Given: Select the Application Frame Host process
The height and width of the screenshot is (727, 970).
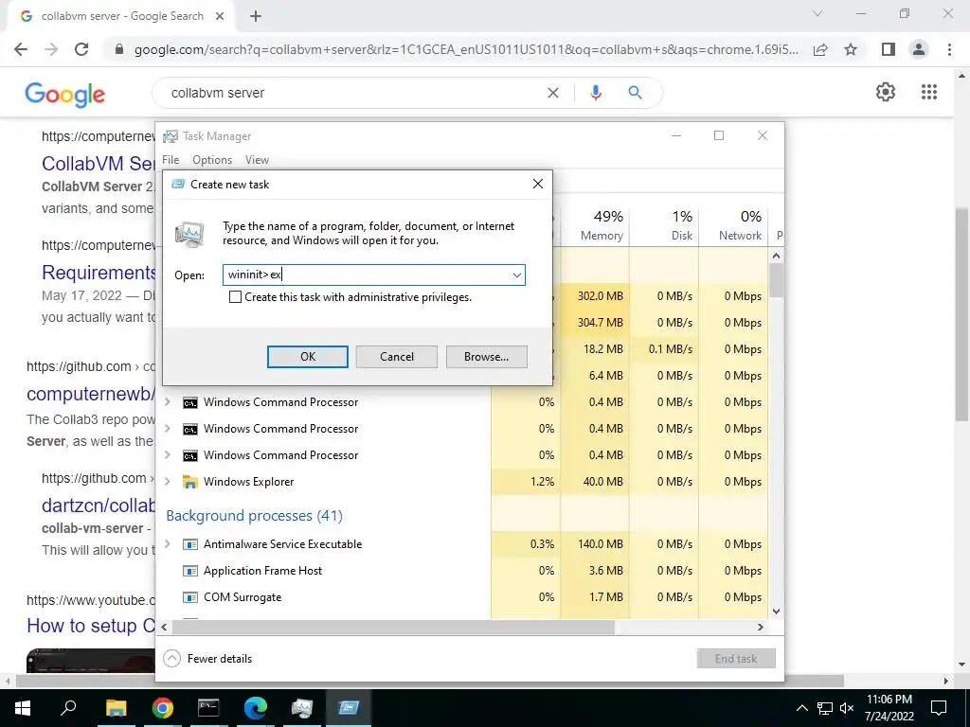Looking at the screenshot, I should pyautogui.click(x=263, y=571).
